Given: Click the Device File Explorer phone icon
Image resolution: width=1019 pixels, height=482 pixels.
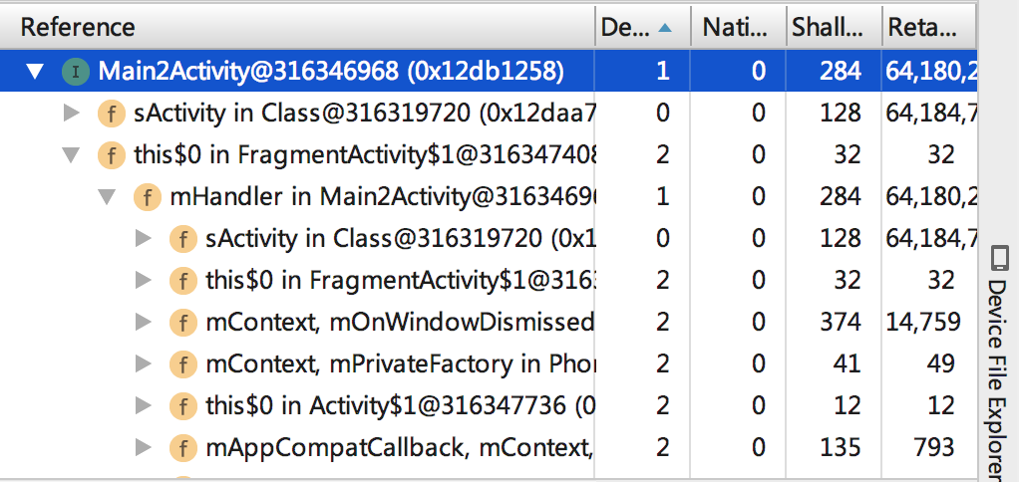Looking at the screenshot, I should tap(999, 258).
